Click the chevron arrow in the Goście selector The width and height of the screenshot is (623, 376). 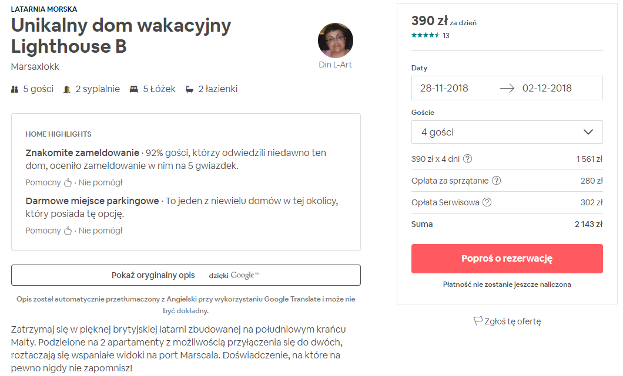coord(588,132)
